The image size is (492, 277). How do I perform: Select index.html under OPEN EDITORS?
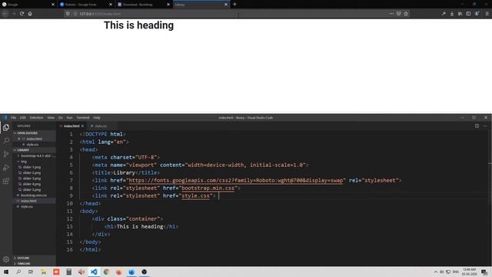click(34, 138)
